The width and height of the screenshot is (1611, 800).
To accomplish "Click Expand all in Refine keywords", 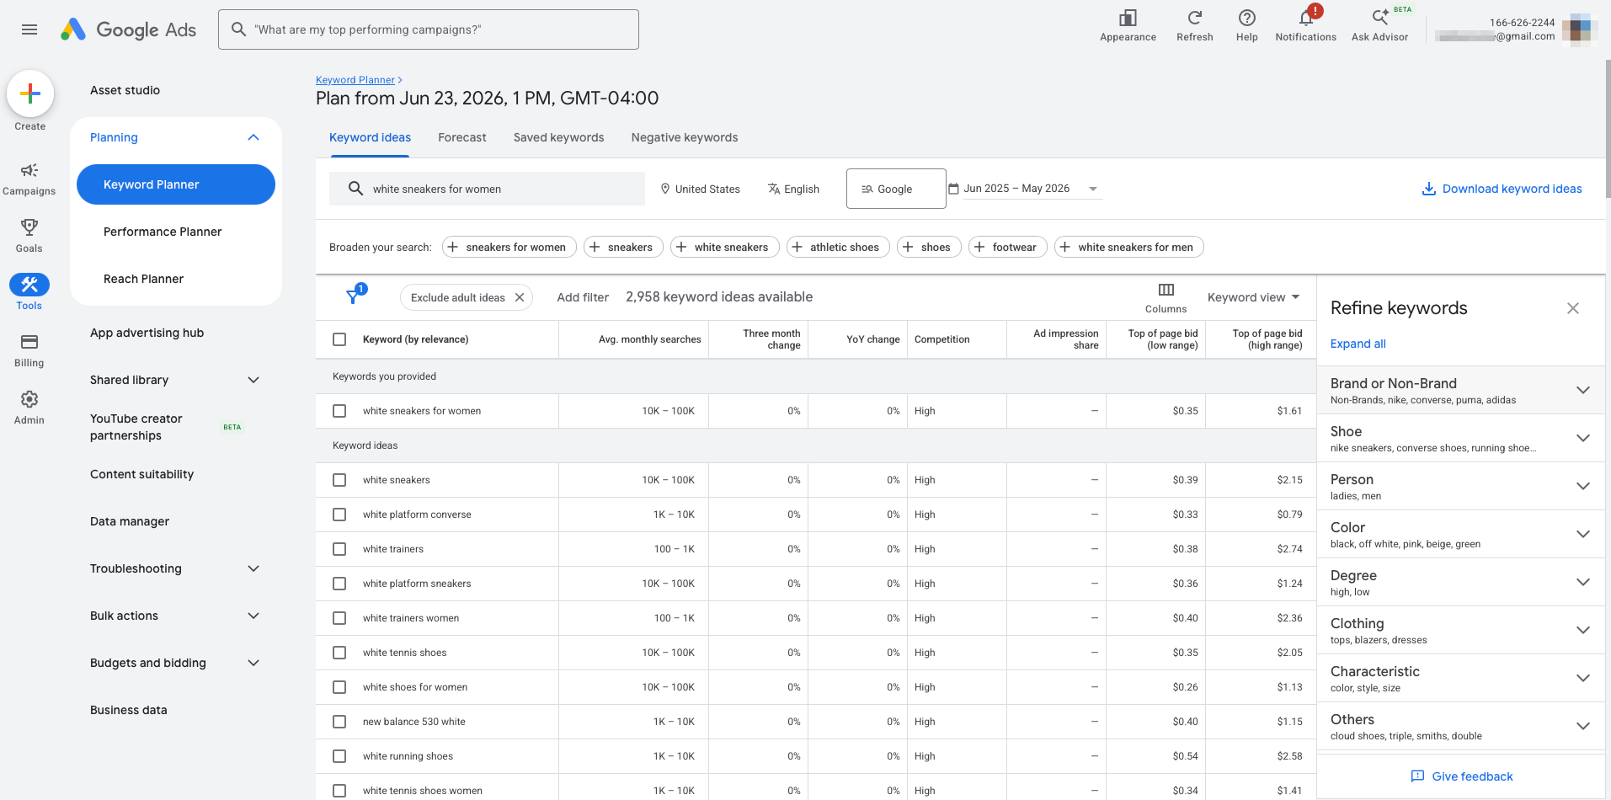I will [x=1358, y=344].
